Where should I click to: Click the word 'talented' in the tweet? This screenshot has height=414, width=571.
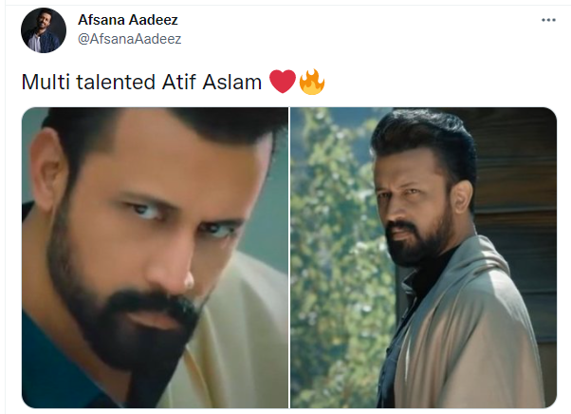(116, 82)
